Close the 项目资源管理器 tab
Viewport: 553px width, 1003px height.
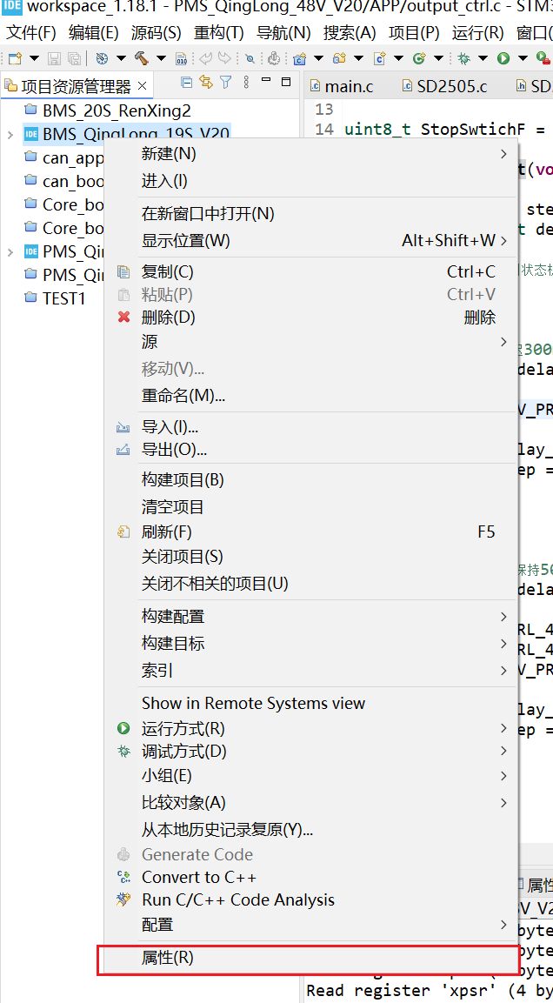[x=142, y=86]
